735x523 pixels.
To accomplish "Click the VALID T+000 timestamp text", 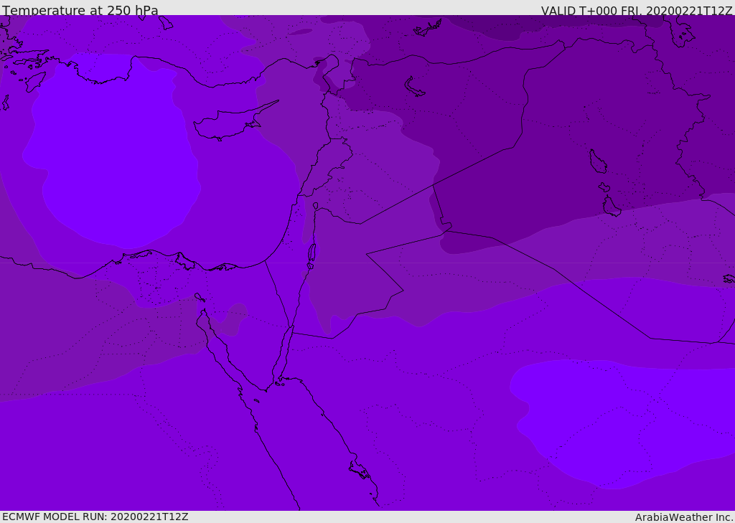I will point(636,11).
